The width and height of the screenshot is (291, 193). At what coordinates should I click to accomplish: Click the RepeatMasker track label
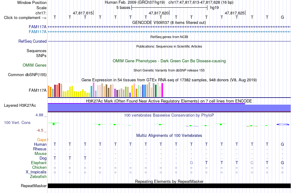pyautogui.click(x=34, y=186)
